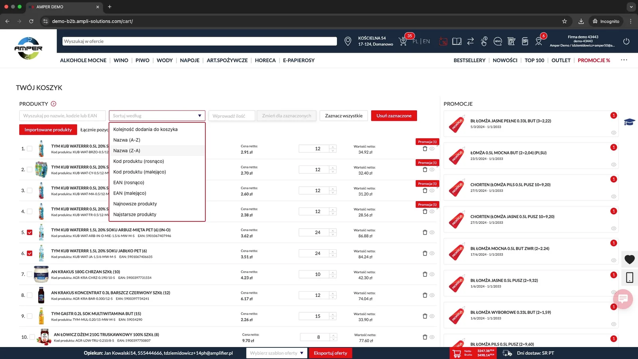Expand the three-dots more categories menu

(x=624, y=60)
